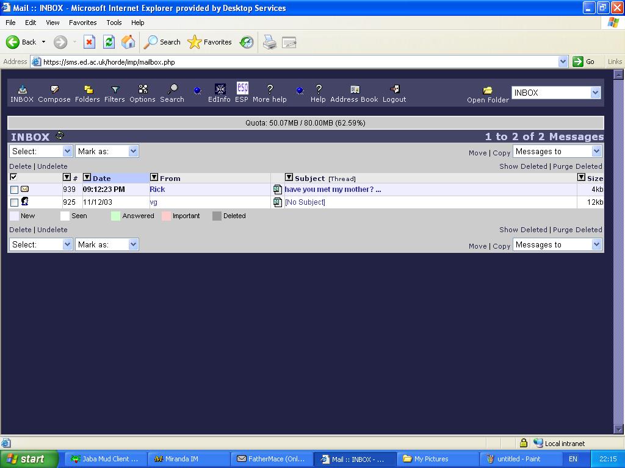Open the mail Options icon
This screenshot has width=625, height=468.
click(x=143, y=89)
